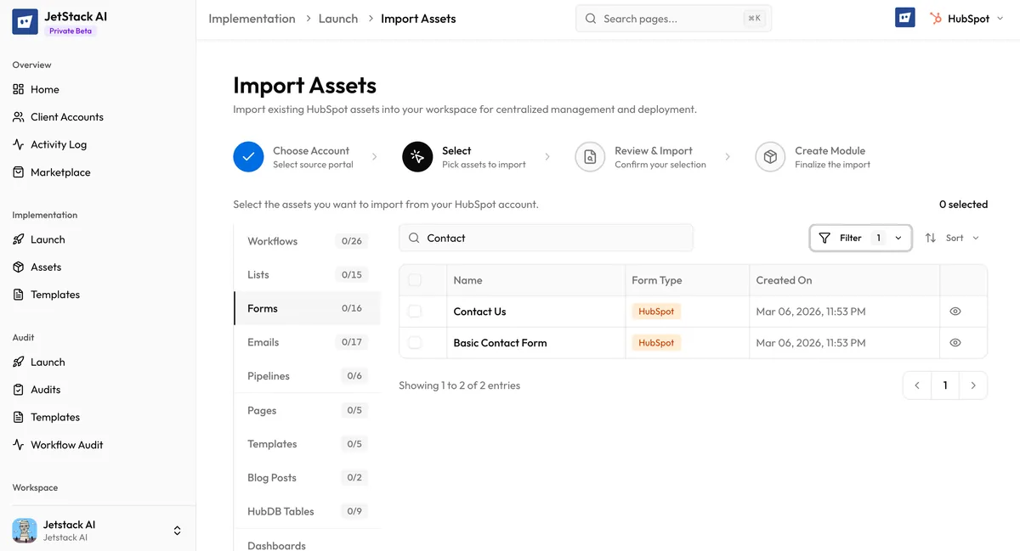Switch to the Emails category

click(263, 341)
